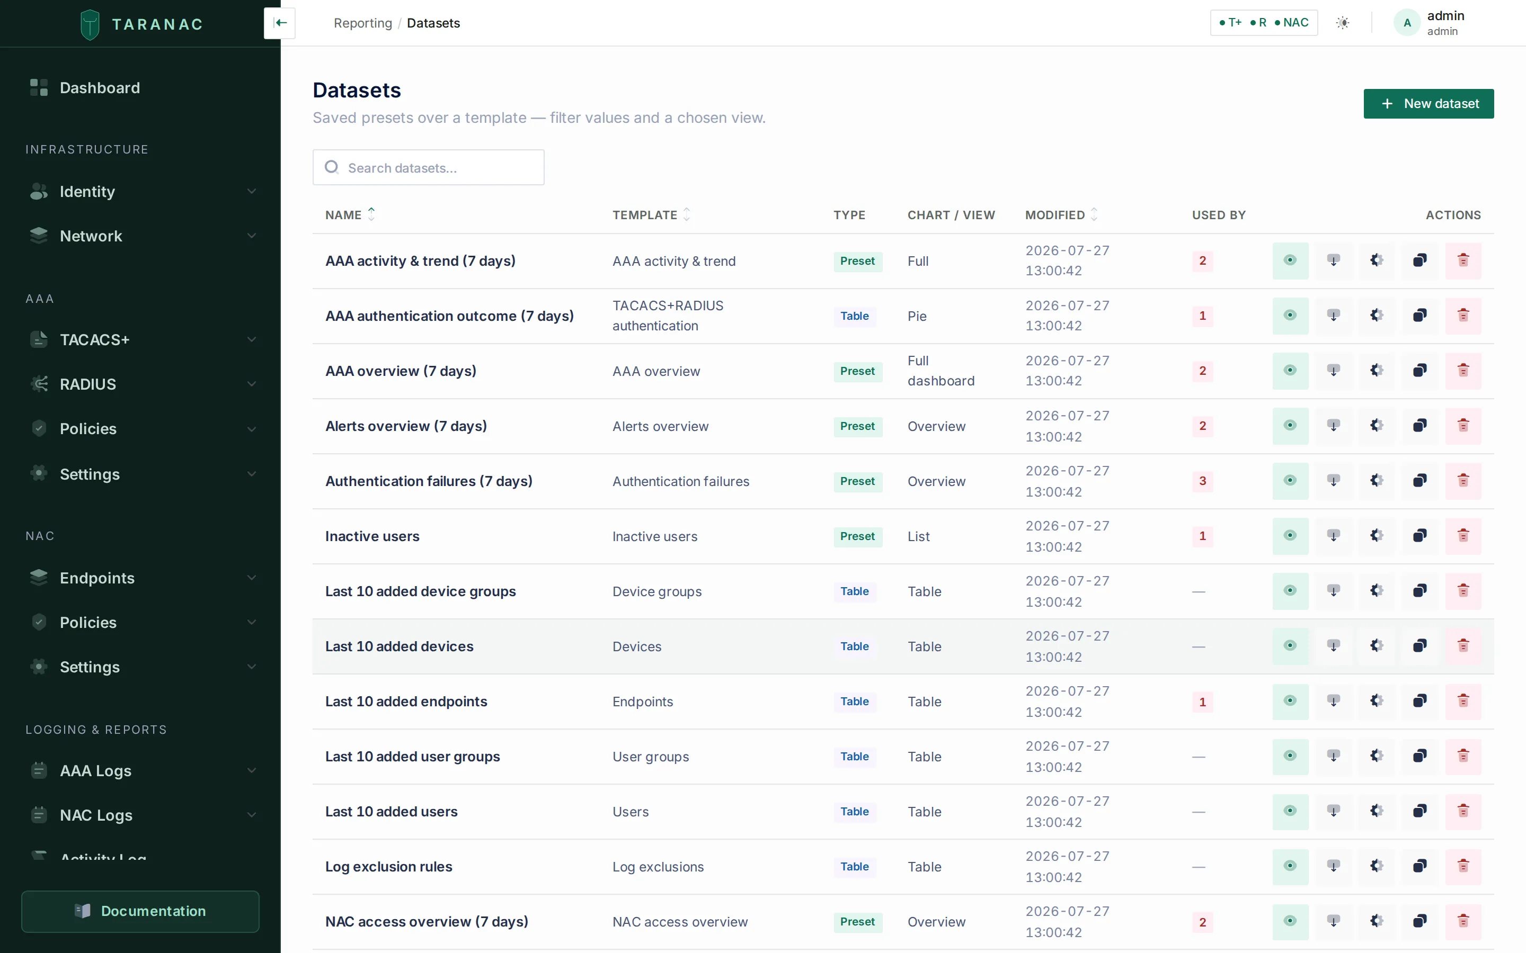The image size is (1526, 953).
Task: Sort the table by Modified column
Action: pos(1061,215)
